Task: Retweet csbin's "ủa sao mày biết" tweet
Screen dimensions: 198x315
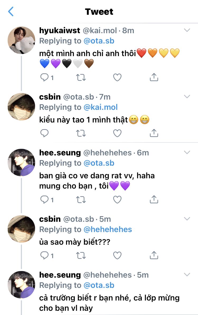Action: pyautogui.click(x=81, y=255)
